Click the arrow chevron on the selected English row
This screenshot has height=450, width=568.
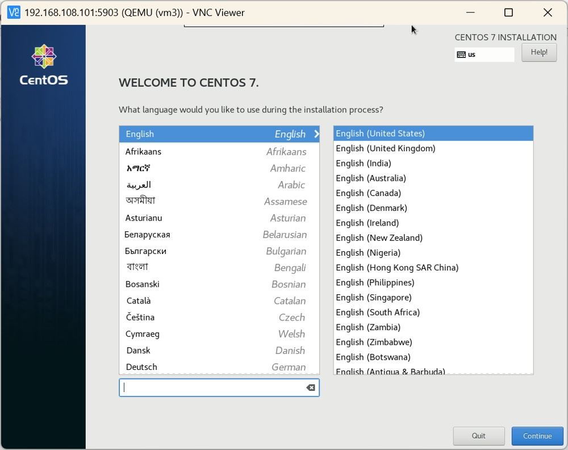click(x=316, y=134)
